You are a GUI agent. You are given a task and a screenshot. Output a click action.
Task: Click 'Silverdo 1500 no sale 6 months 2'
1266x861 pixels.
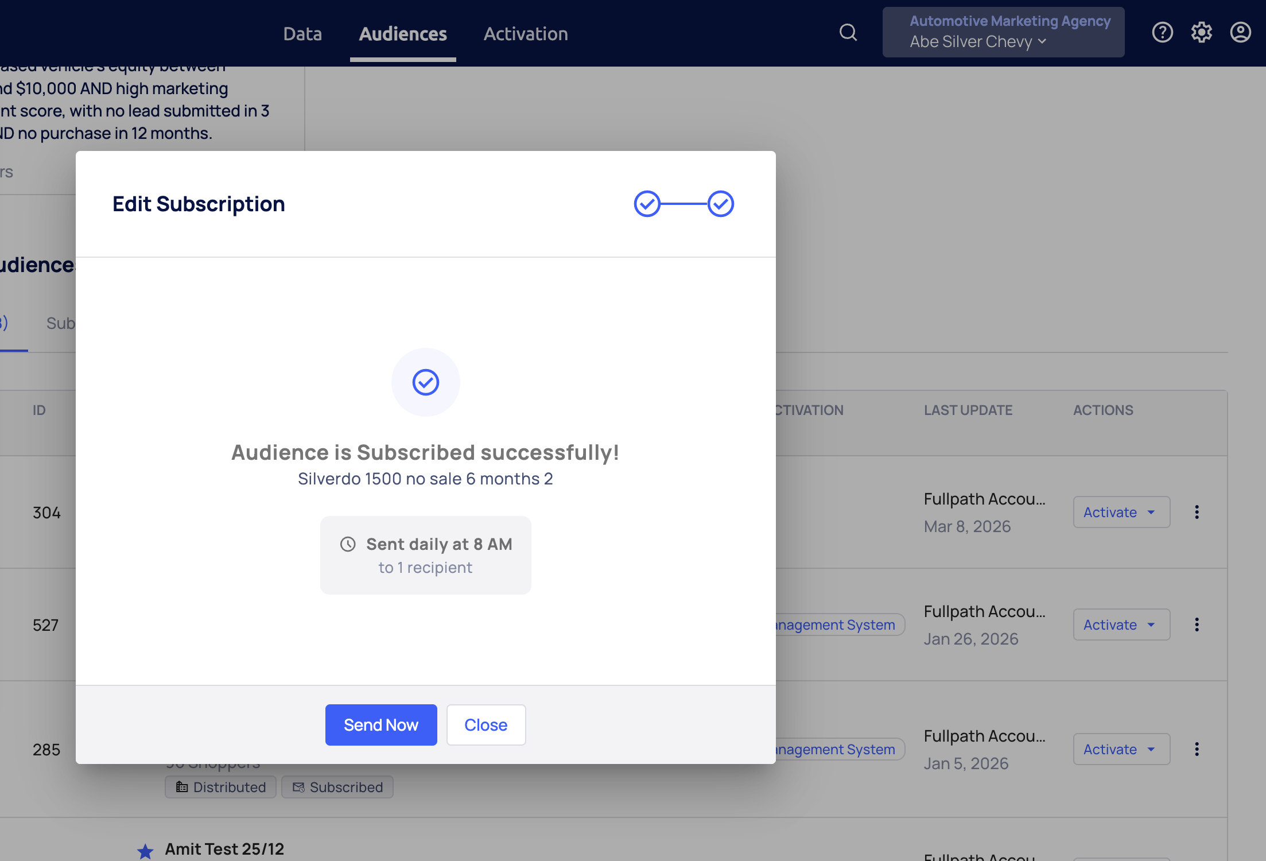[x=425, y=479]
